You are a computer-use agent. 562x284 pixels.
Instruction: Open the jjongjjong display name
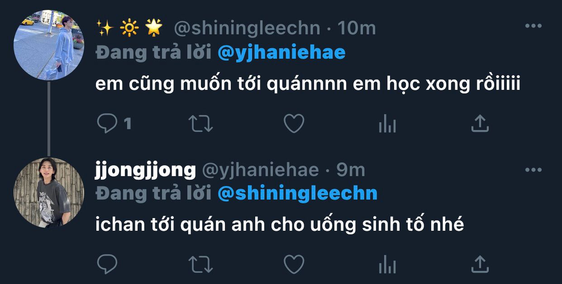pos(145,170)
